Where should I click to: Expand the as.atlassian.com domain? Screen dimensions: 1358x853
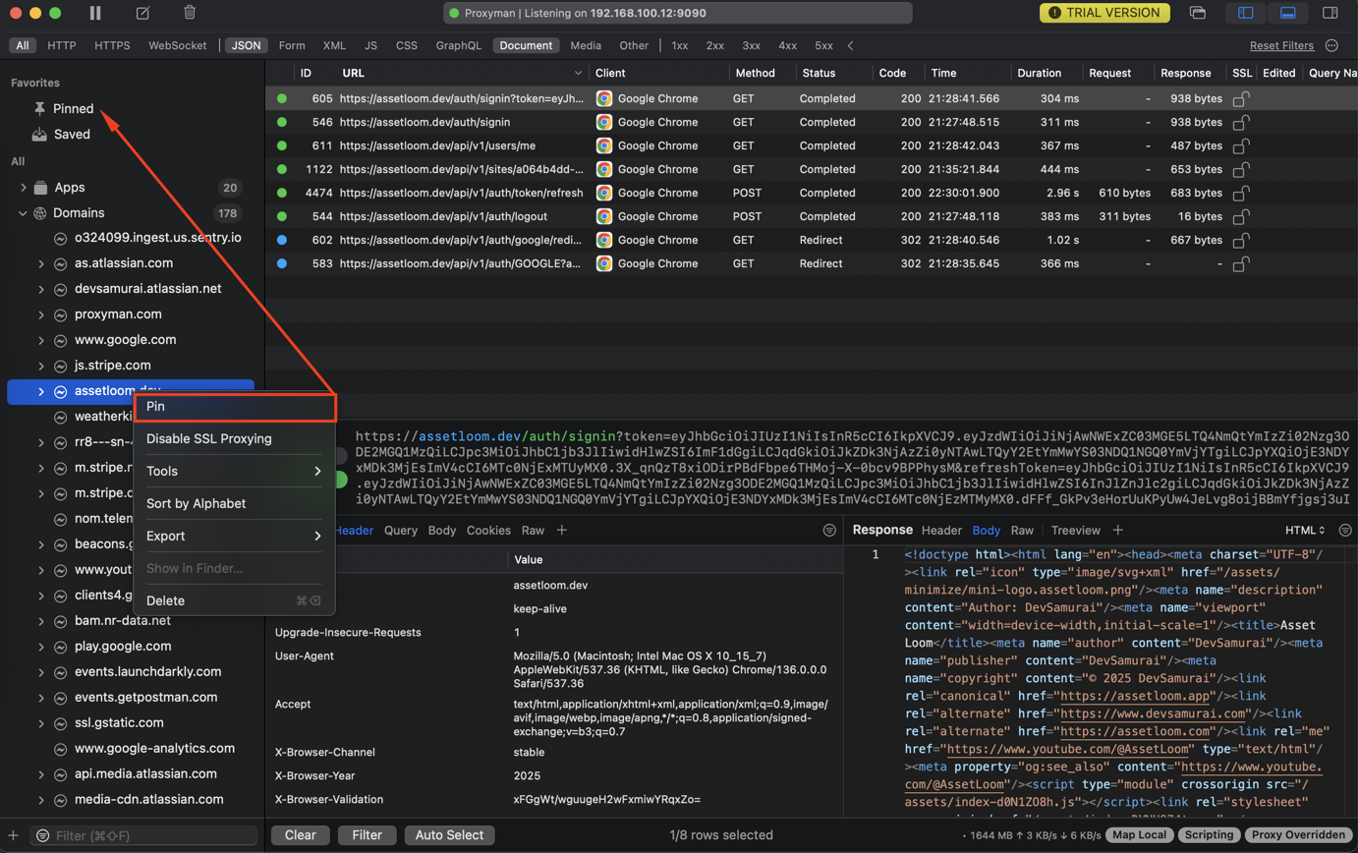(x=41, y=263)
